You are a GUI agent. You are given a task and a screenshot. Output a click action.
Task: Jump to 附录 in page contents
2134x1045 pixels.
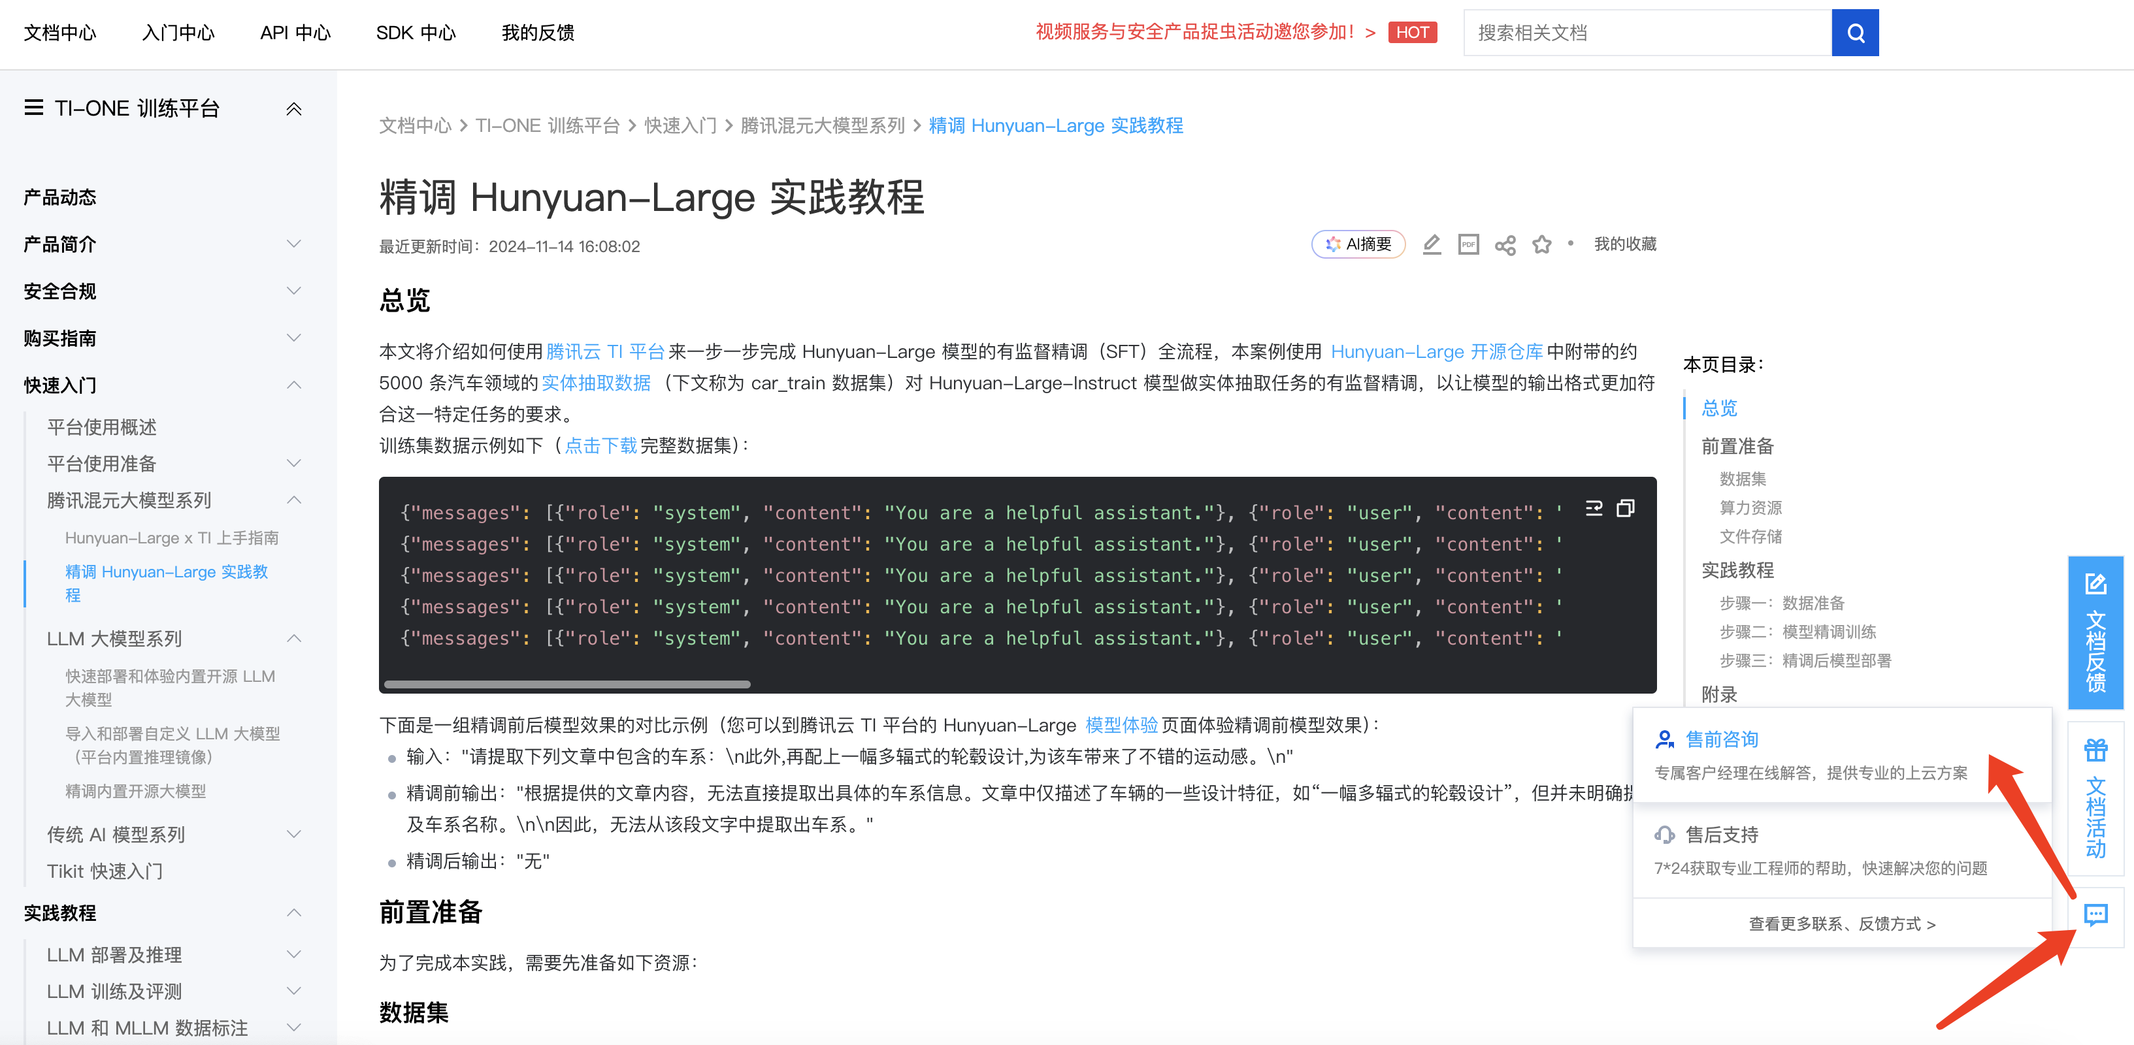(x=1719, y=695)
